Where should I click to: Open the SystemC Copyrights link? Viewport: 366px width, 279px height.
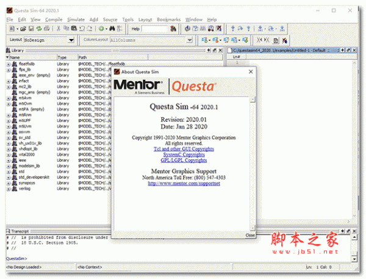[184, 154]
